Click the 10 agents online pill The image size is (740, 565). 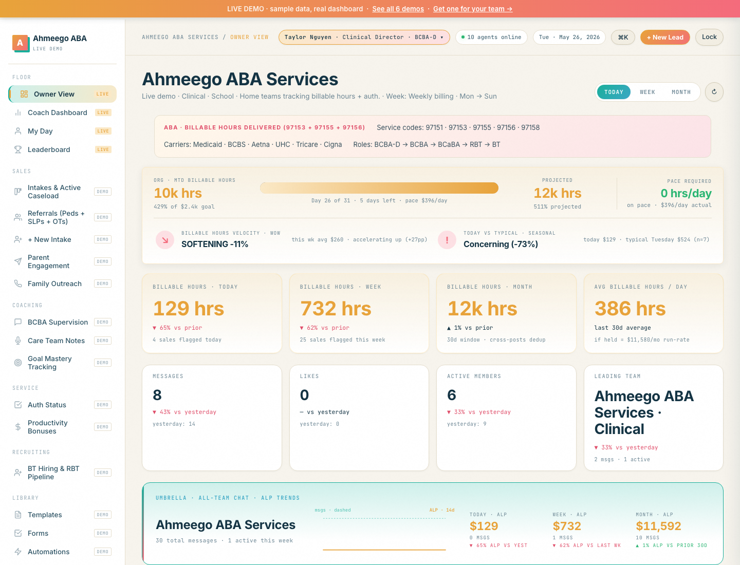(x=491, y=37)
